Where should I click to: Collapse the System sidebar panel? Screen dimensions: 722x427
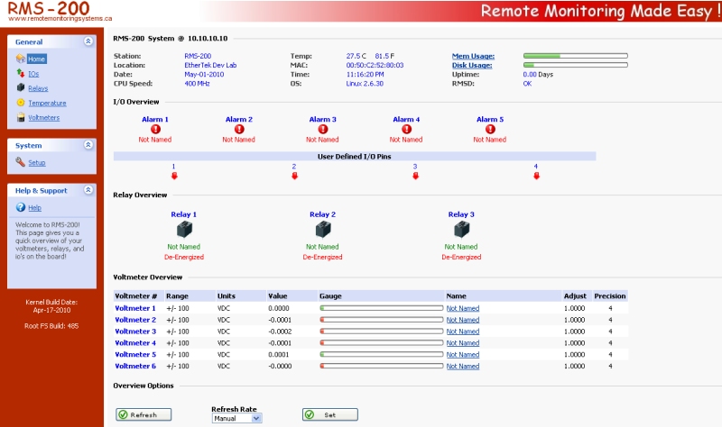(x=88, y=145)
